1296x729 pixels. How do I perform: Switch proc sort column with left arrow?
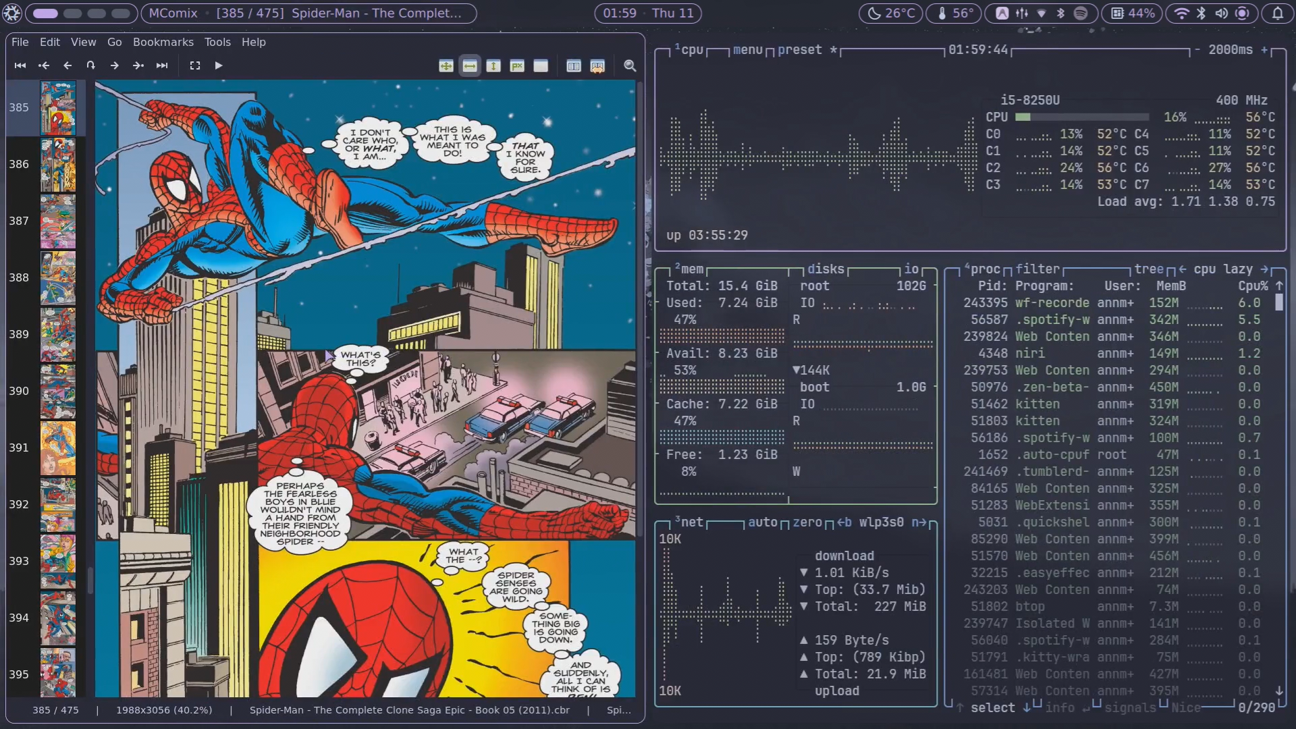pyautogui.click(x=1183, y=269)
